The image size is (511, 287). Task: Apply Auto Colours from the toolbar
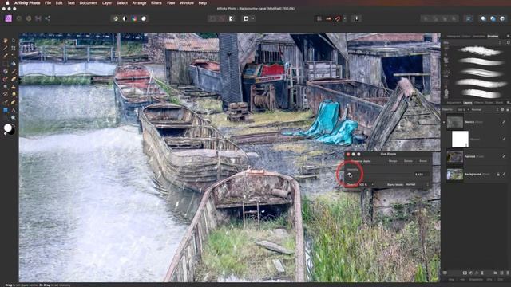(x=134, y=18)
